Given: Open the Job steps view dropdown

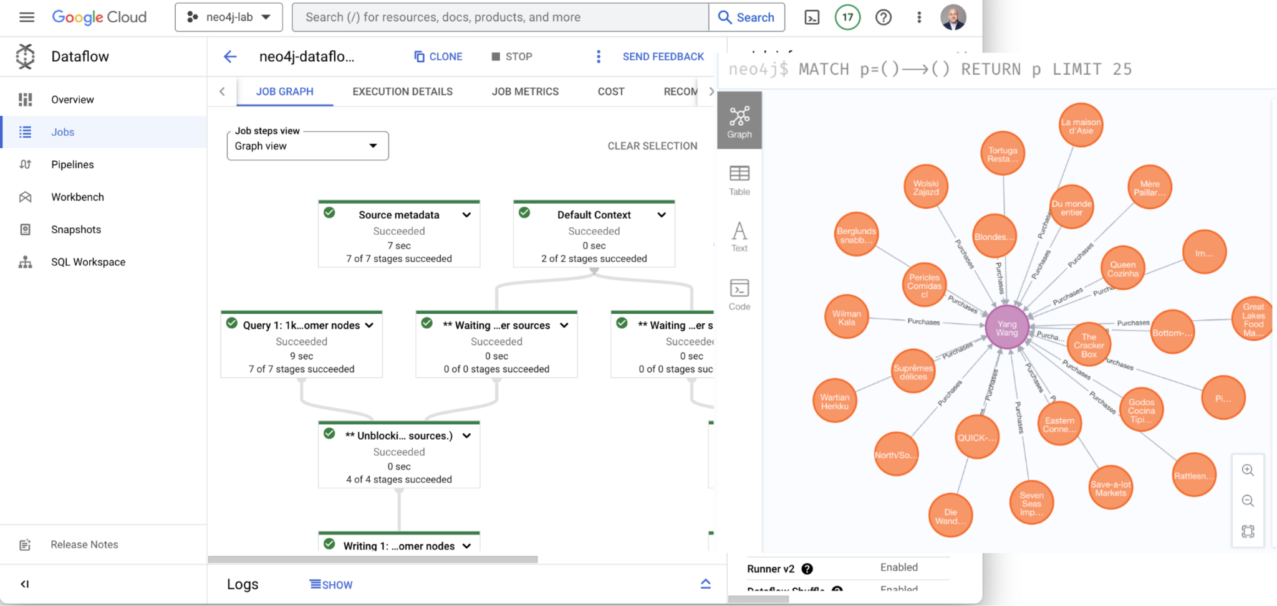Looking at the screenshot, I should [x=307, y=146].
